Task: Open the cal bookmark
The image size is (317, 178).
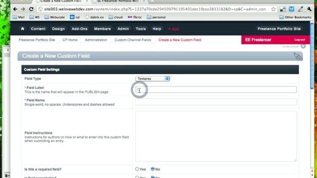Action: point(75,17)
